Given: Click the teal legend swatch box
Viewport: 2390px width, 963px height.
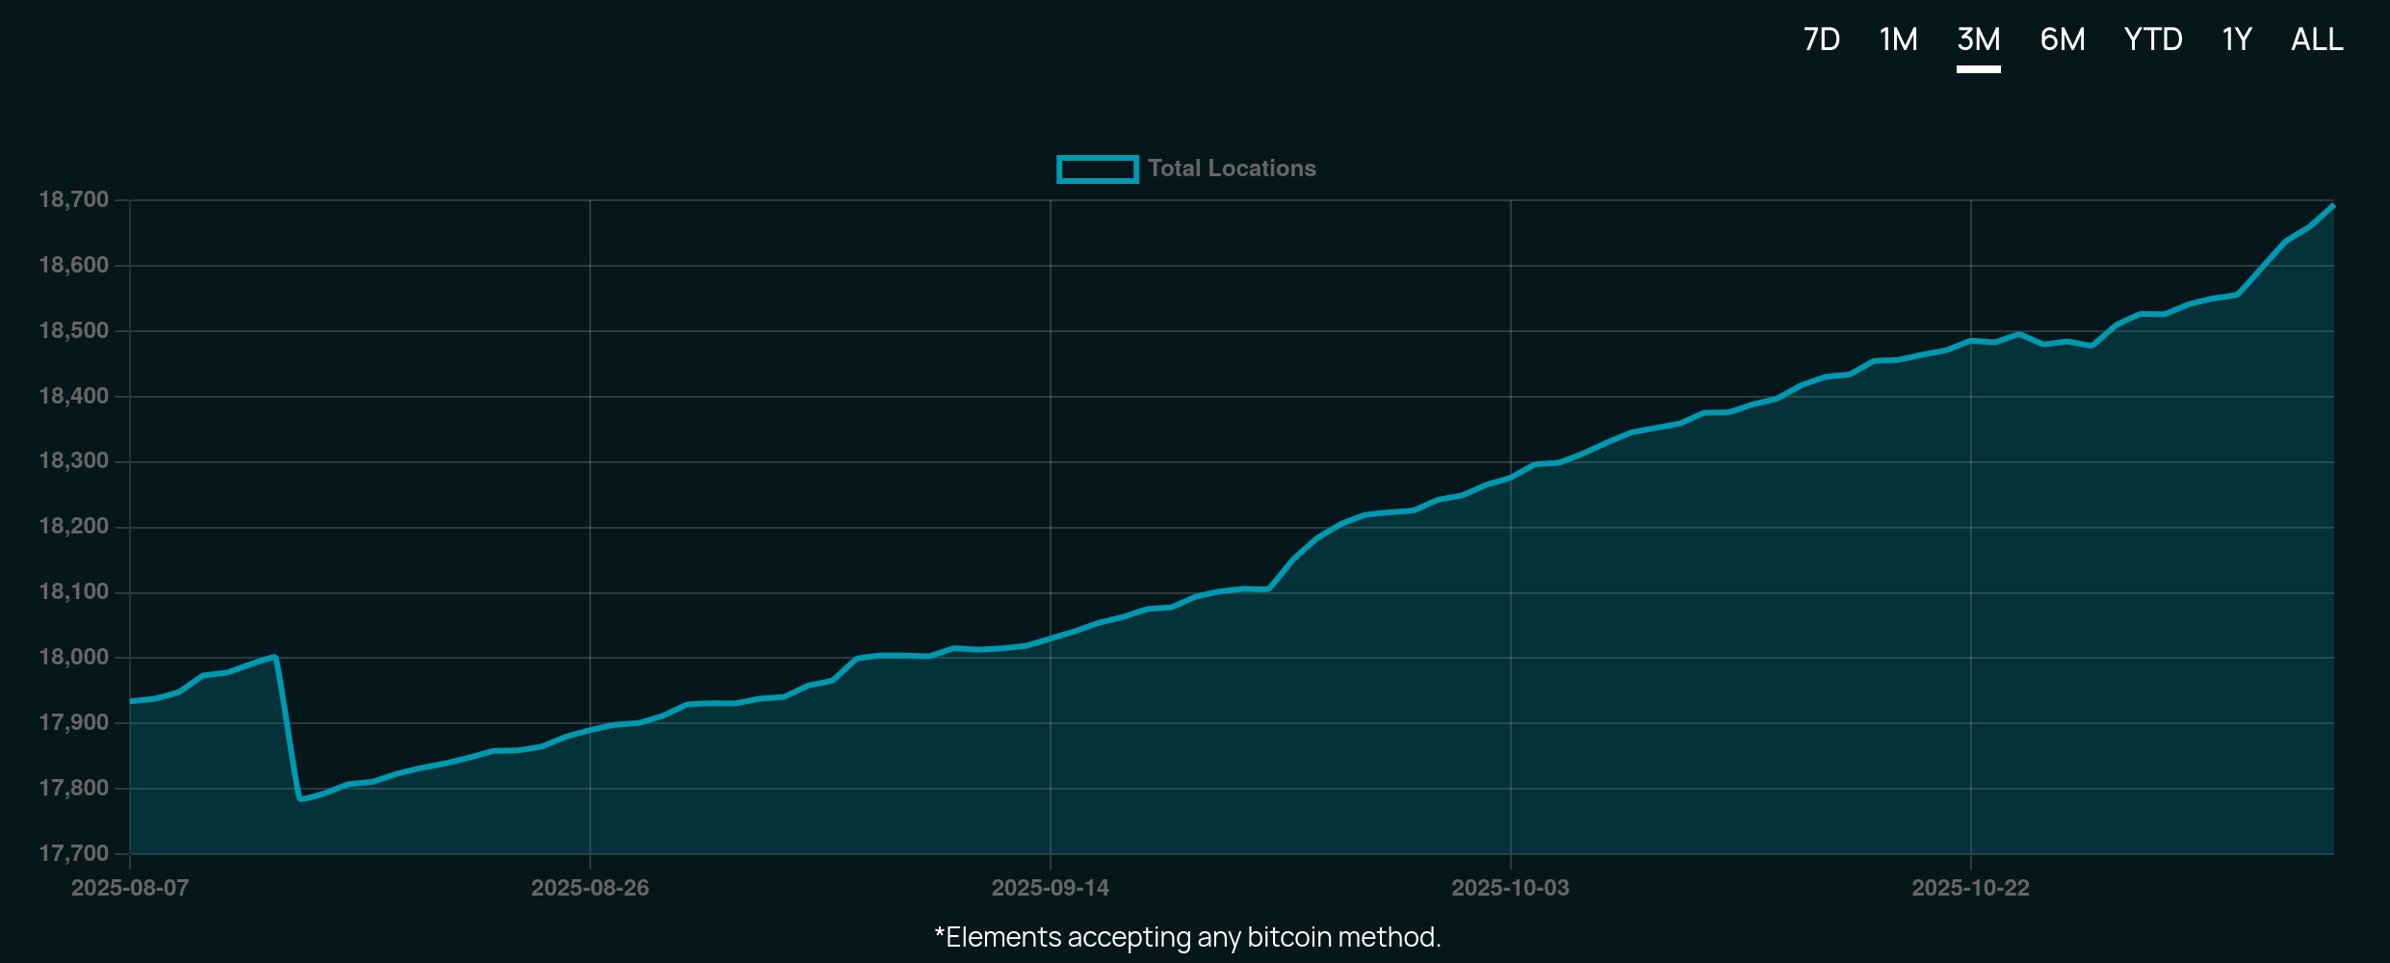Looking at the screenshot, I should (x=1098, y=169).
